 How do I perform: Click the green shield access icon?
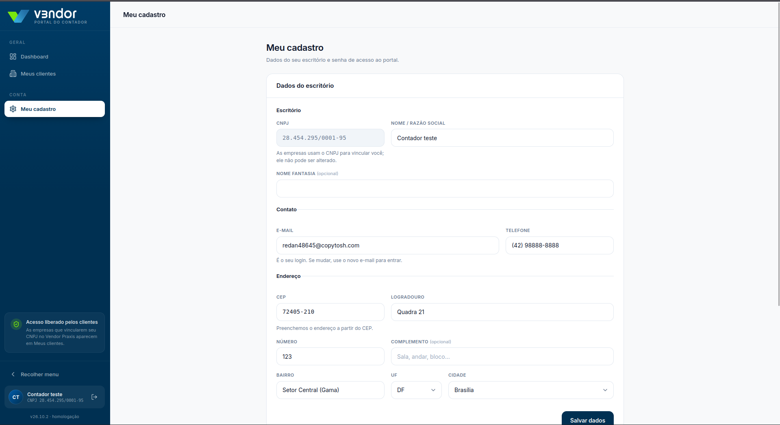(x=16, y=324)
